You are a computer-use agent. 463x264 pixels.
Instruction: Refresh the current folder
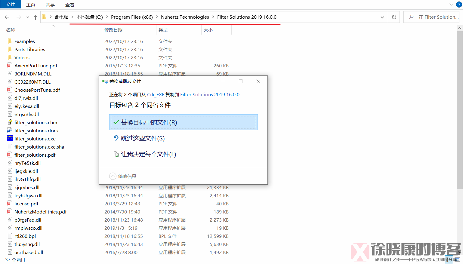coord(394,17)
